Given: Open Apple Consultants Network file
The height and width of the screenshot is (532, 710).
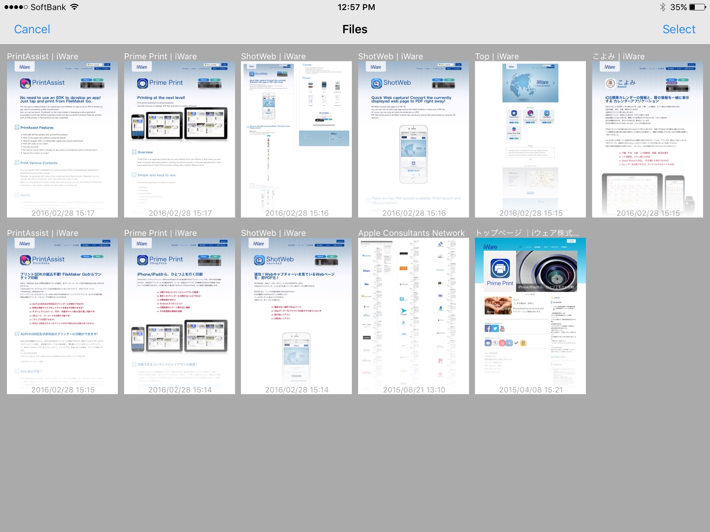Looking at the screenshot, I should click(413, 316).
